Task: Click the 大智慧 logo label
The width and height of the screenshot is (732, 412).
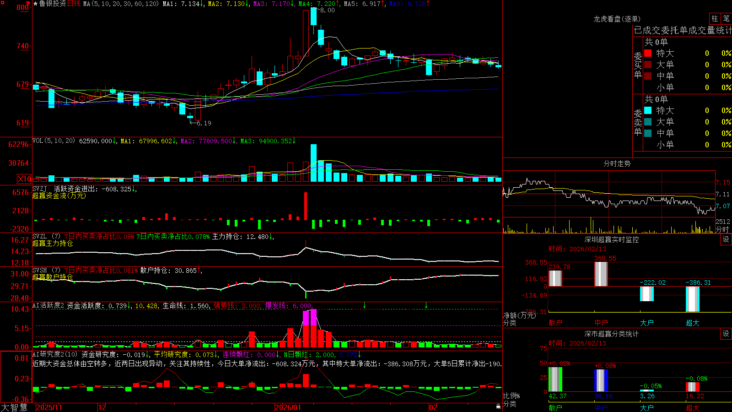Action: 14,407
